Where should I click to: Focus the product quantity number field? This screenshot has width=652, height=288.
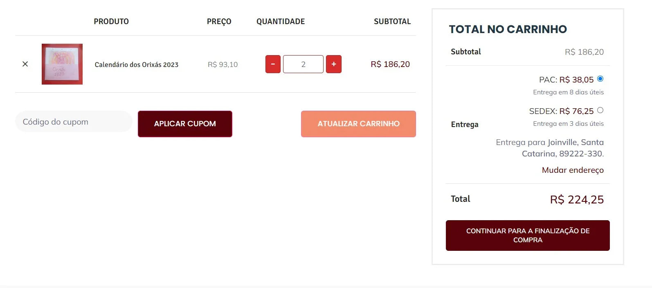303,64
